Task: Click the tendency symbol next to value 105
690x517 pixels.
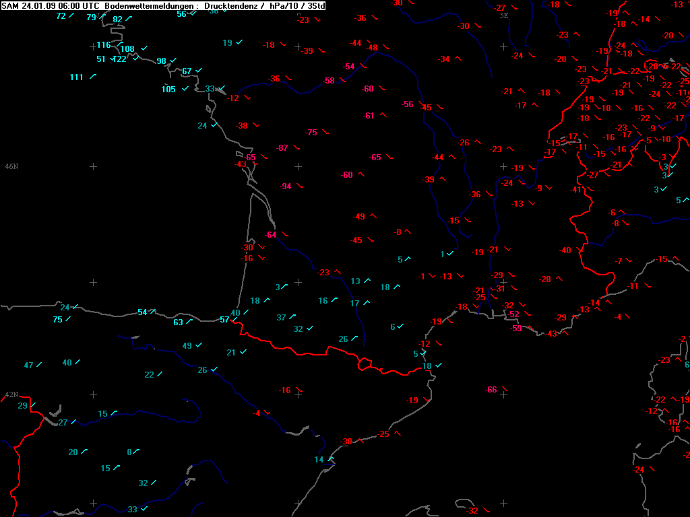Action: coord(185,89)
